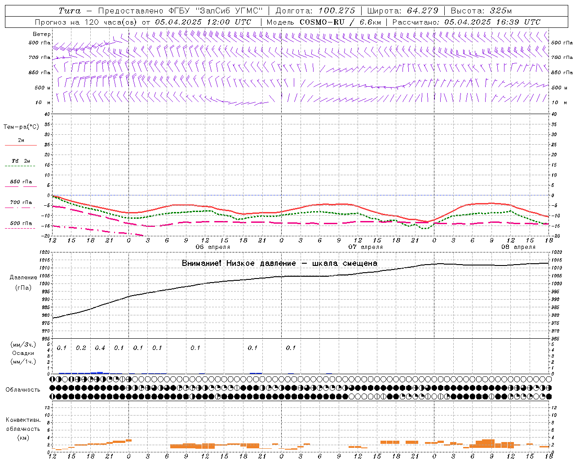This screenshot has height=460, width=575.
Task: Click the "Прогноз на 120 часа(ов)" text
Action: pos(86,22)
